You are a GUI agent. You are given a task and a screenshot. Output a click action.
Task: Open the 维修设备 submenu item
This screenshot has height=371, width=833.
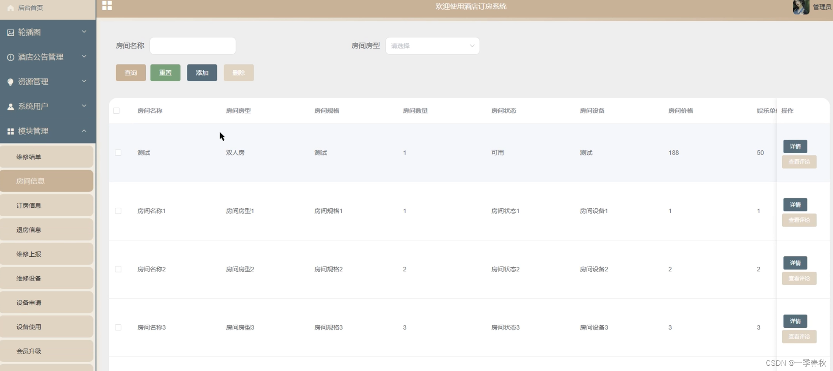coord(46,278)
